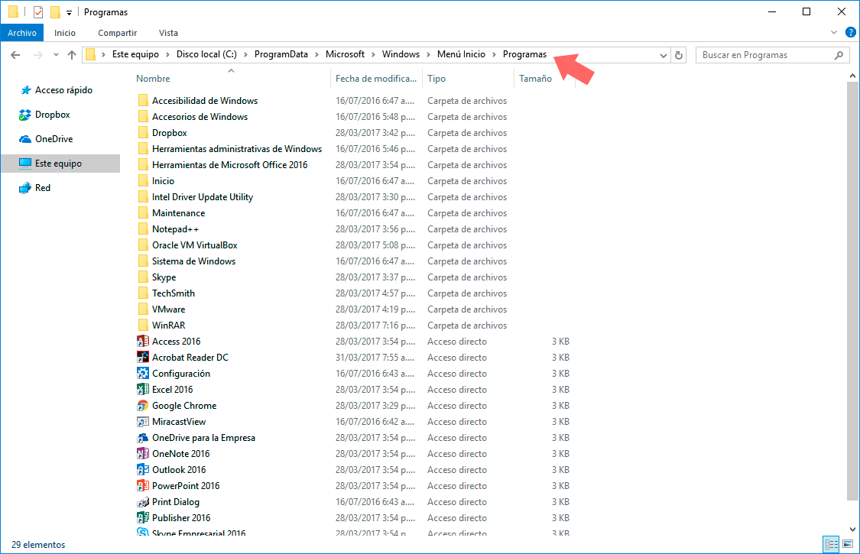This screenshot has width=860, height=554.
Task: Open the quick access toolbar customize dropdown
Action: [x=69, y=12]
